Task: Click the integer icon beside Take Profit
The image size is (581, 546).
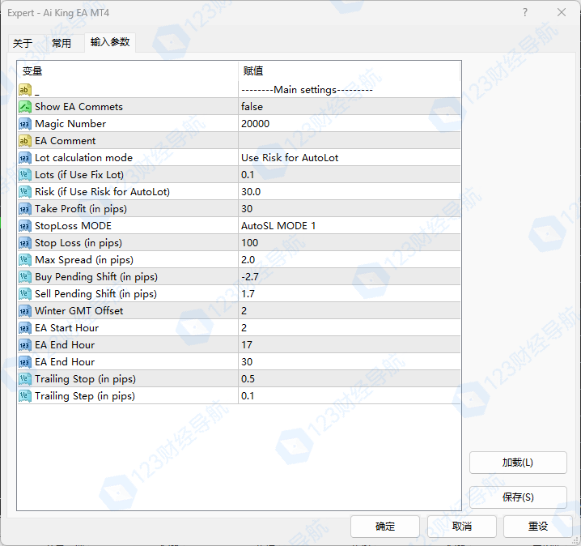Action: click(x=25, y=209)
